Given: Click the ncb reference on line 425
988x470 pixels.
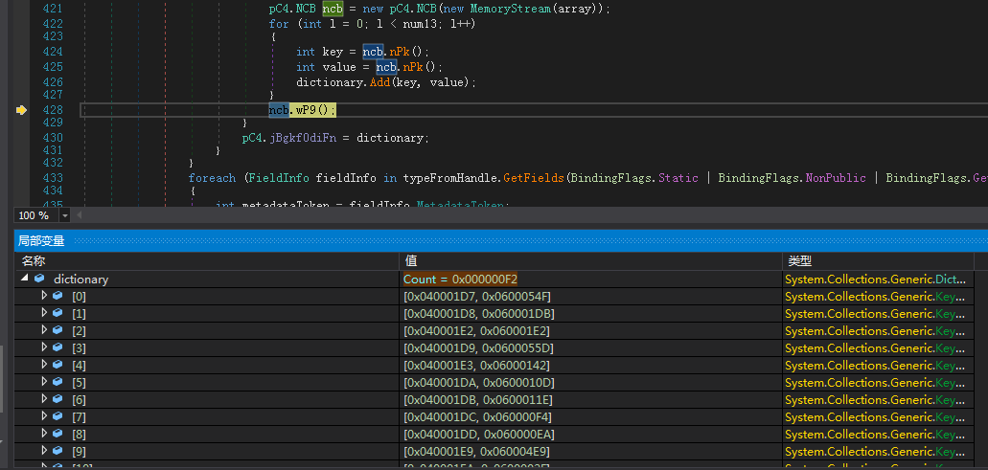Looking at the screenshot, I should click(386, 67).
